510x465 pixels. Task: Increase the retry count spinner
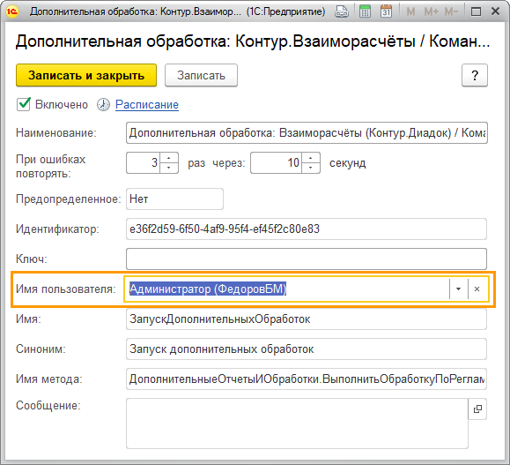pos(169,158)
